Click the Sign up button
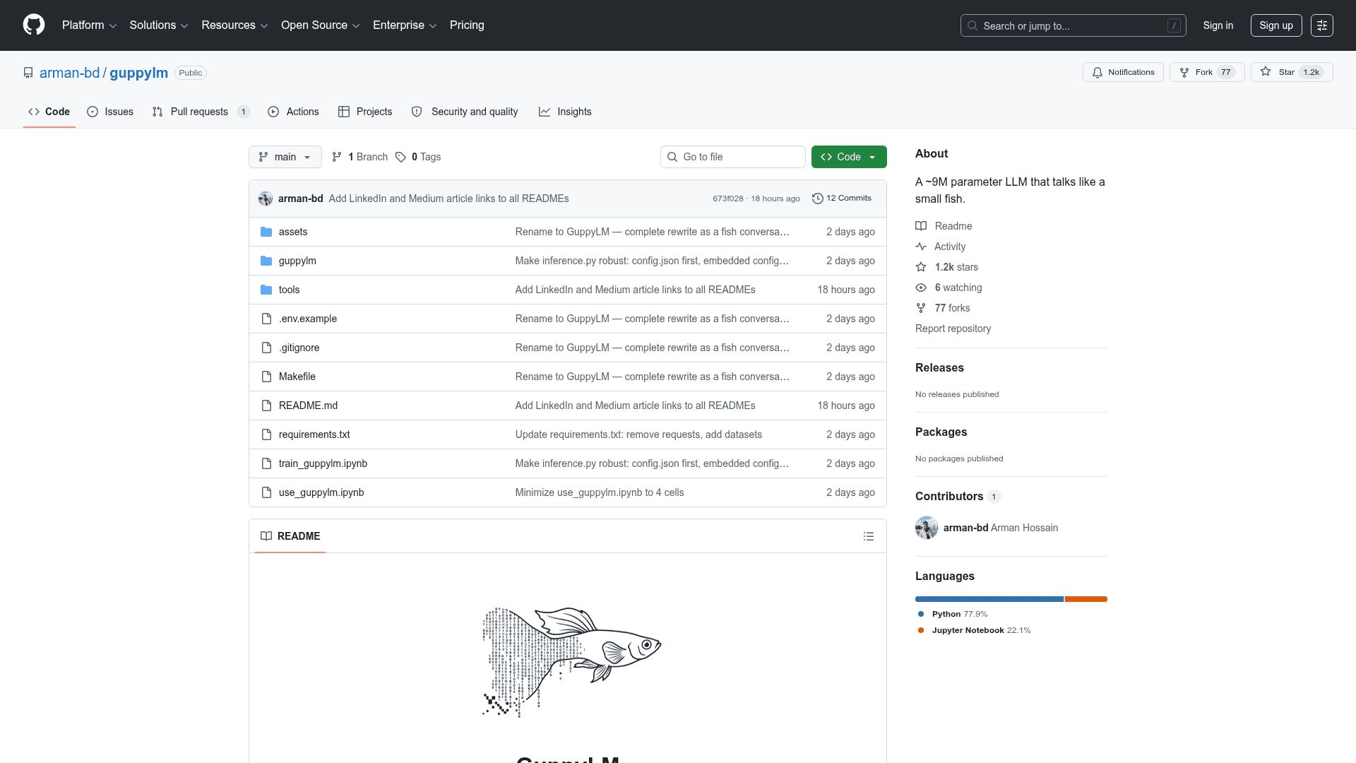This screenshot has width=1356, height=763. pos(1275,25)
